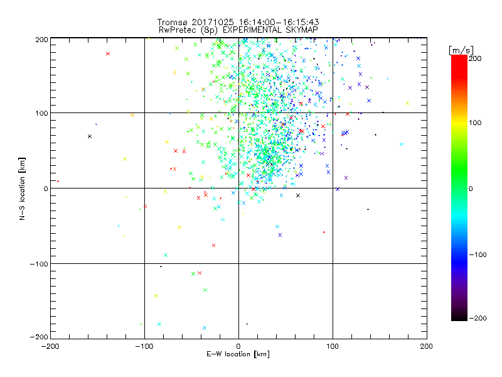502x377 pixels.
Task: Click the colorbar label '-100'
Action: pos(478,254)
